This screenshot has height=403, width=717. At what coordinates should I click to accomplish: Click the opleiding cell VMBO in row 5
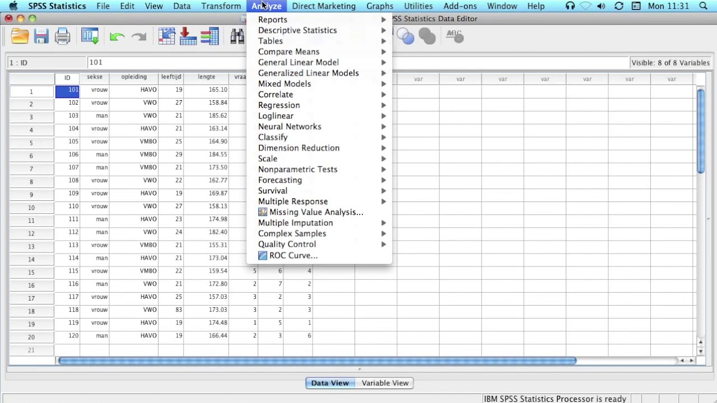(134, 142)
